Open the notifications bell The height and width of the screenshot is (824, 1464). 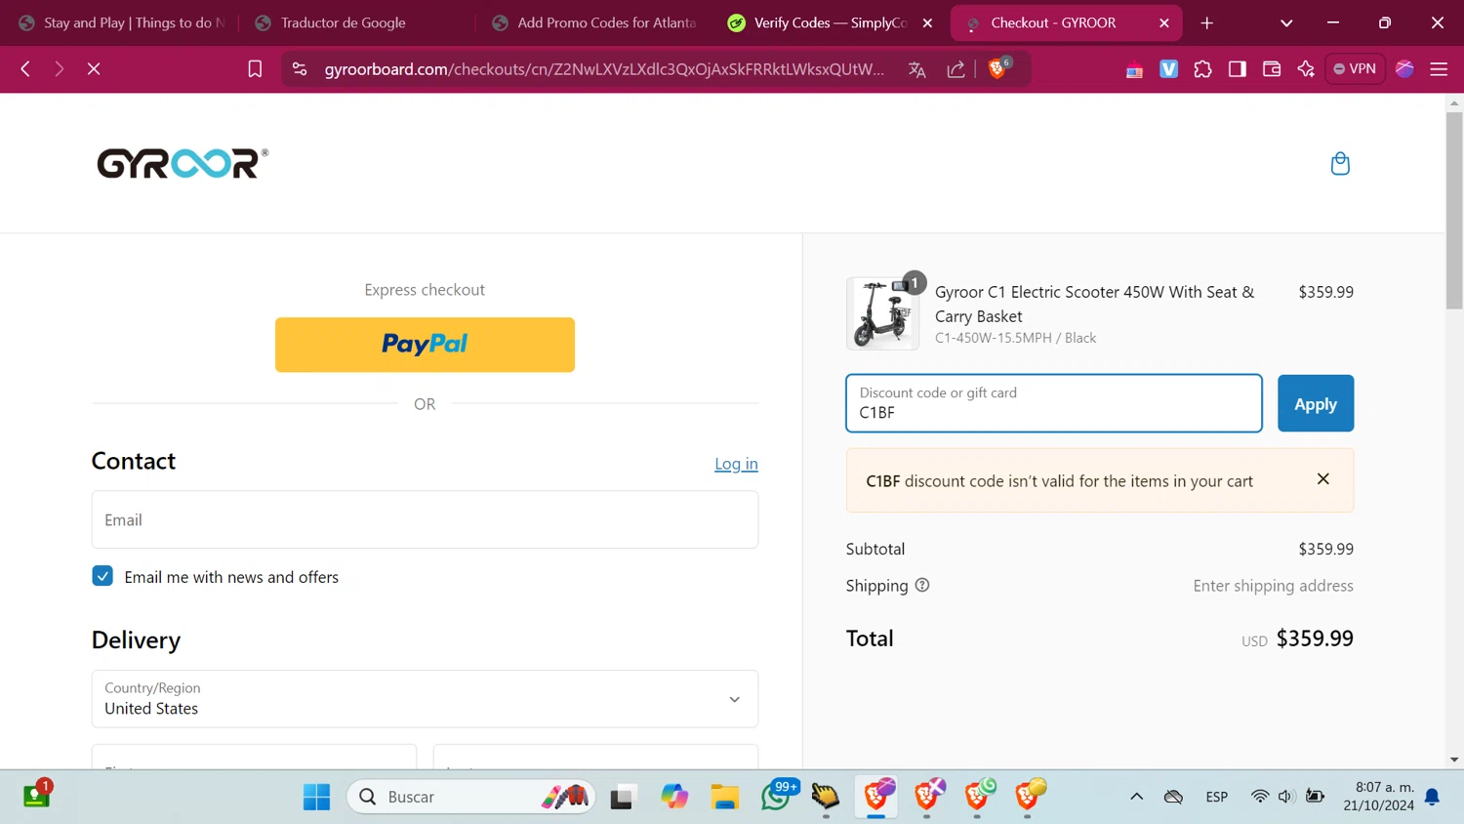1432,797
